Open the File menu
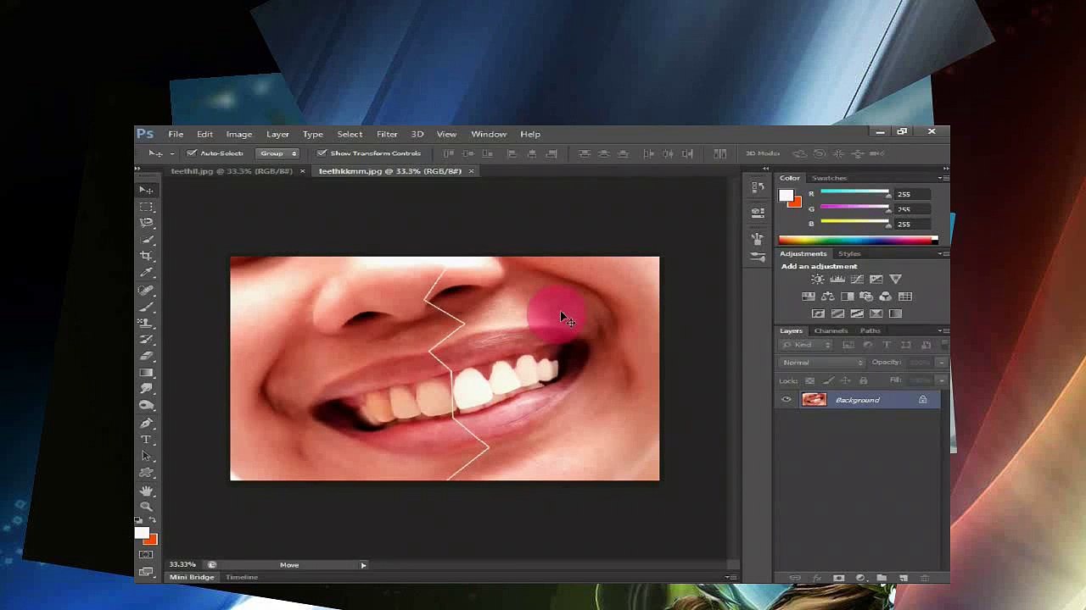The width and height of the screenshot is (1086, 610). click(x=176, y=134)
